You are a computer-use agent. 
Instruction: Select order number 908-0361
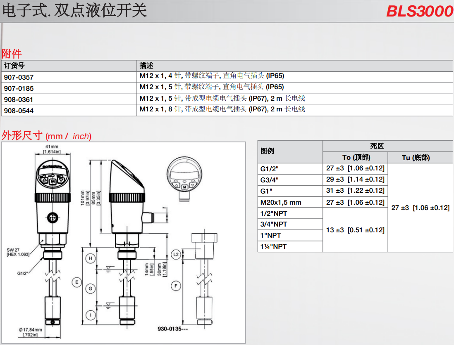tap(19, 100)
